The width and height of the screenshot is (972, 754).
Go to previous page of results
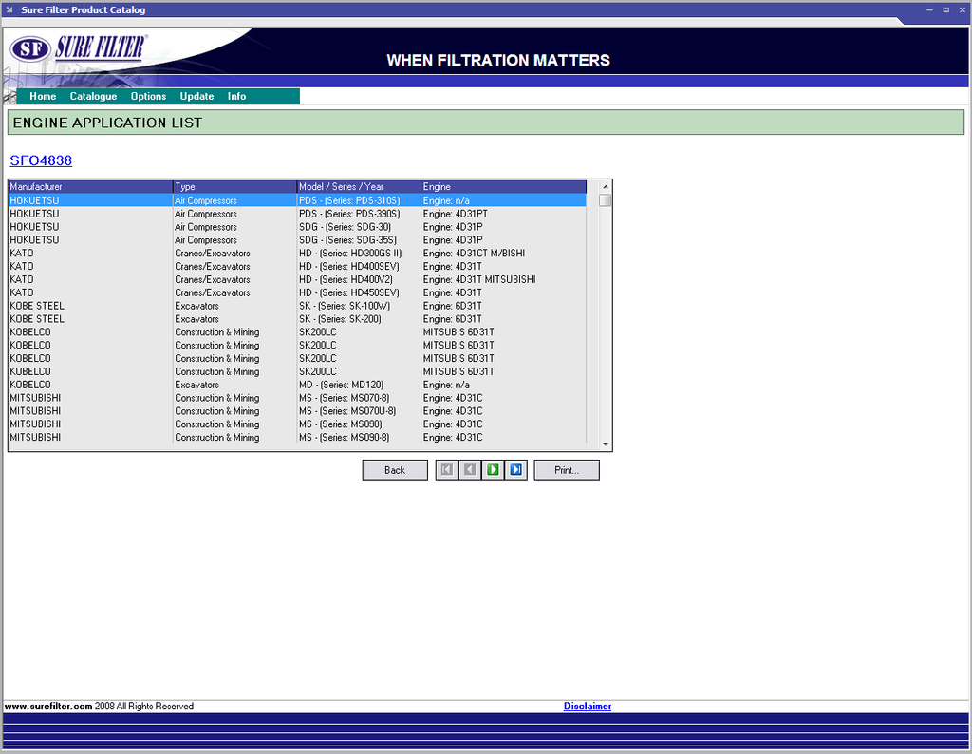tap(470, 470)
